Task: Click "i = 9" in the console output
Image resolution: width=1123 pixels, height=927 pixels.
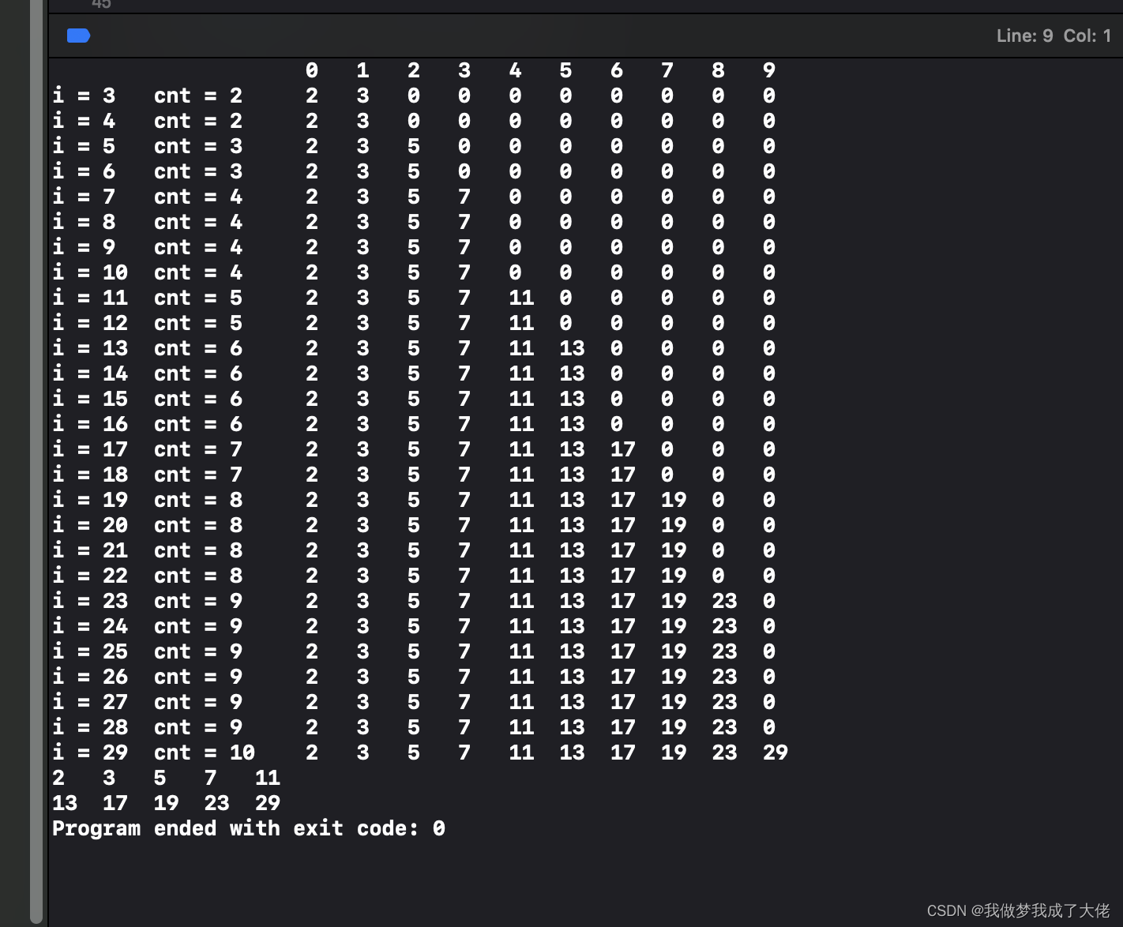Action: (84, 247)
